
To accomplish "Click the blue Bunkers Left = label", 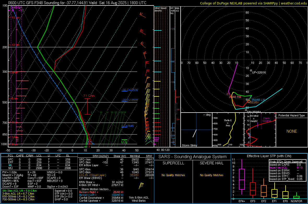I will point(88,195).
